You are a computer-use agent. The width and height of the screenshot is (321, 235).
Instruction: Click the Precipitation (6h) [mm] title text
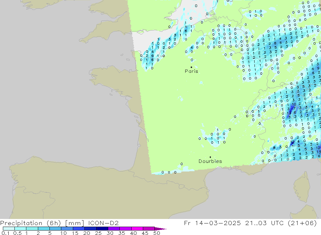(42, 223)
